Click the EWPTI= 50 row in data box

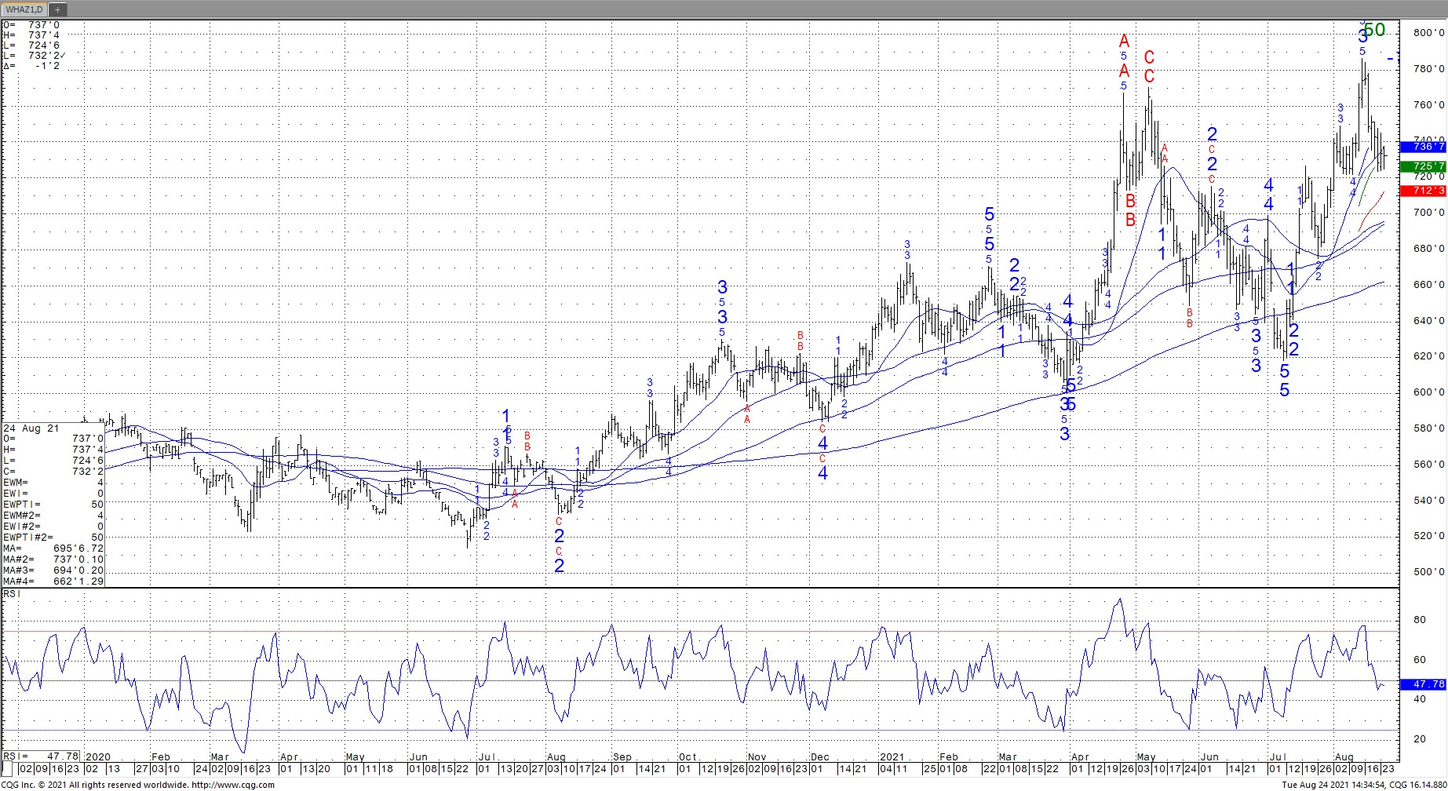(x=53, y=505)
